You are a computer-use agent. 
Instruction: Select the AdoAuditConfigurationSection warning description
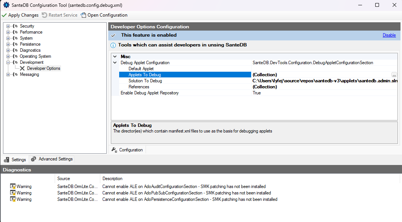point(184,187)
